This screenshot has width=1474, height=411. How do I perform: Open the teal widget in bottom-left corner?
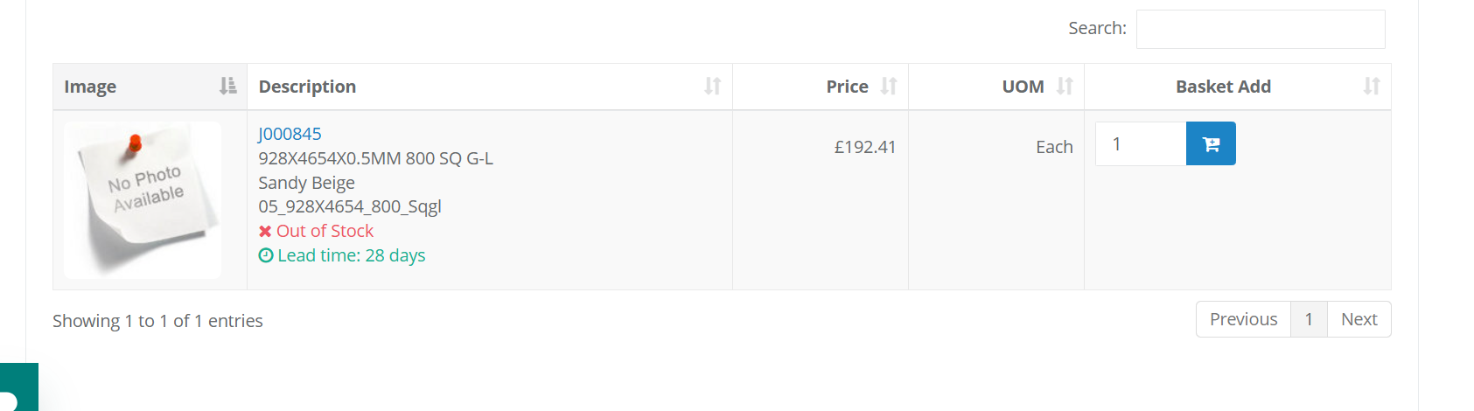[x=17, y=388]
